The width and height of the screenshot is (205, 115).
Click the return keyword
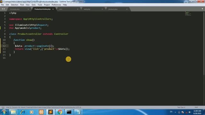[19, 49]
